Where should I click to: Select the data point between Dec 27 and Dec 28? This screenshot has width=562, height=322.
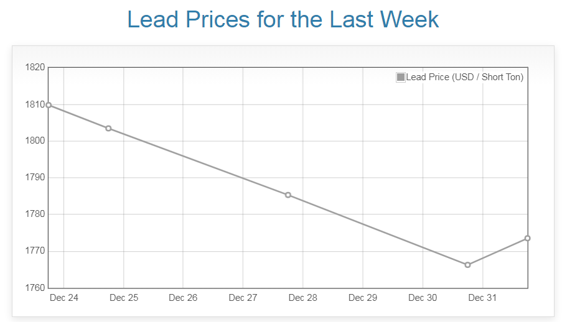[288, 195]
